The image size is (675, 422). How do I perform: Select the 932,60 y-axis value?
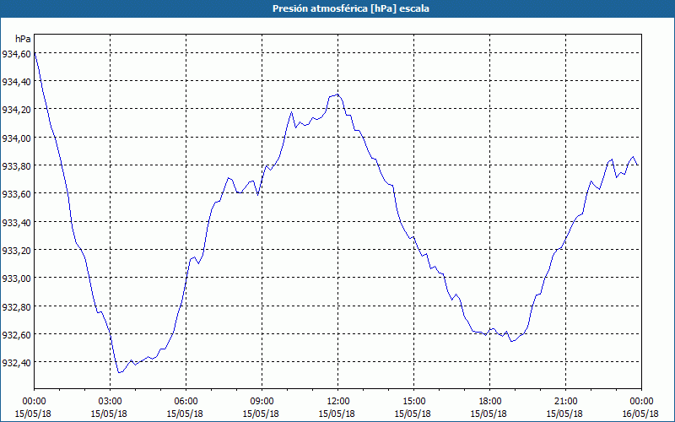[16, 335]
